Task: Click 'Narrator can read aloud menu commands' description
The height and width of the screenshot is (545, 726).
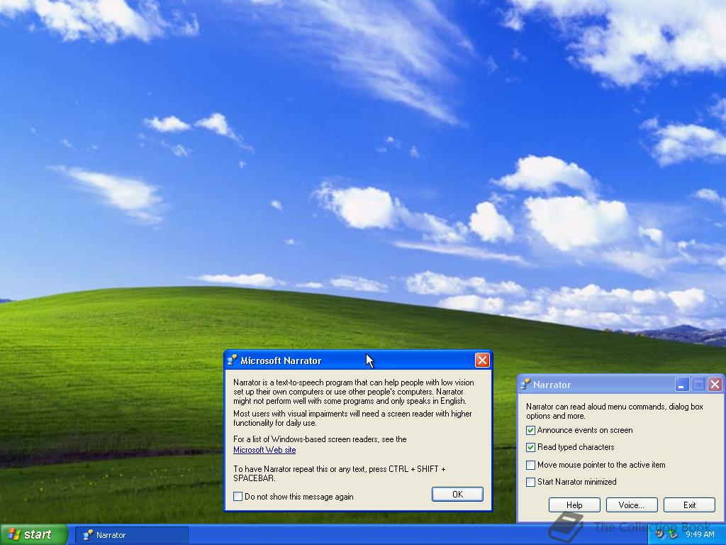Action: click(x=615, y=411)
